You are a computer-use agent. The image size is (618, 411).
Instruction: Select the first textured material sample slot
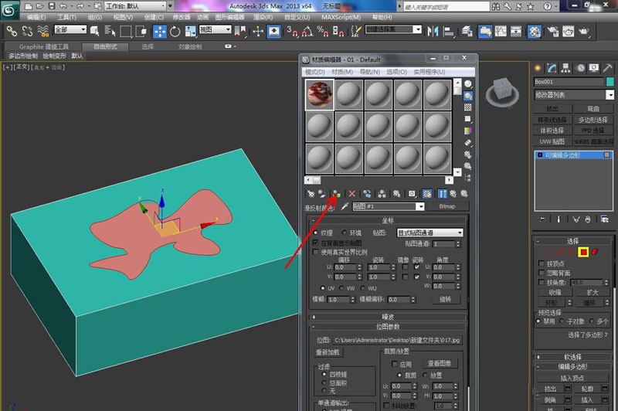pos(319,96)
